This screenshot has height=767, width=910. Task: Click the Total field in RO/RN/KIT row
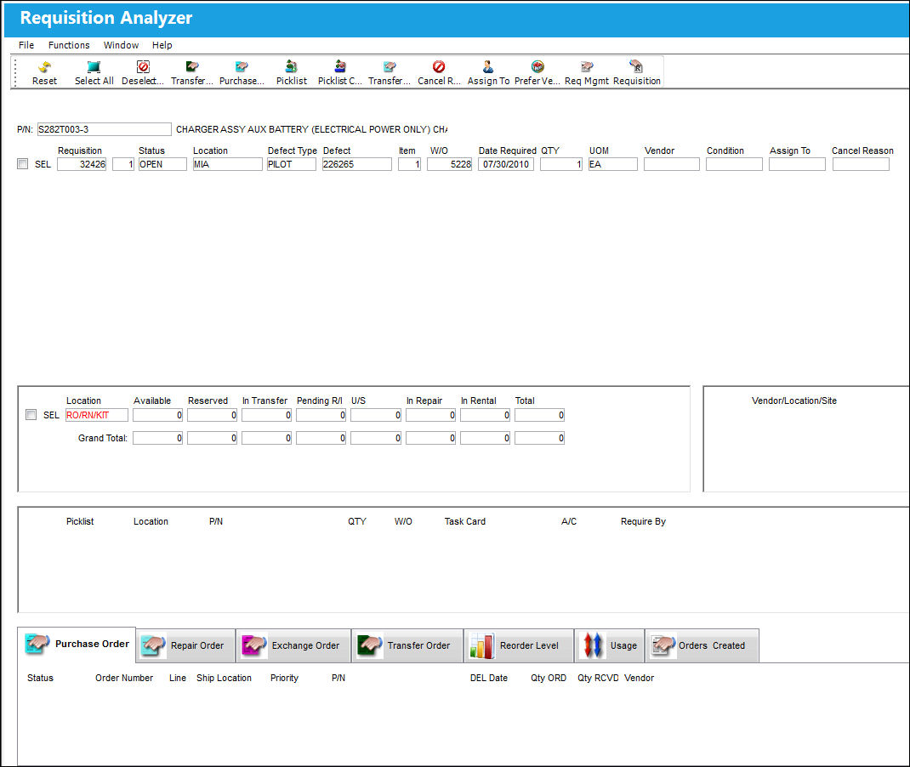539,415
